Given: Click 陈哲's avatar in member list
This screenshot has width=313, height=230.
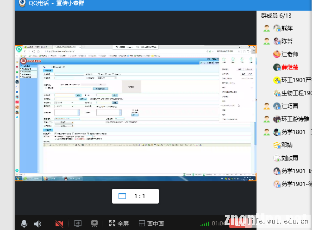Looking at the screenshot, I should coord(277,41).
